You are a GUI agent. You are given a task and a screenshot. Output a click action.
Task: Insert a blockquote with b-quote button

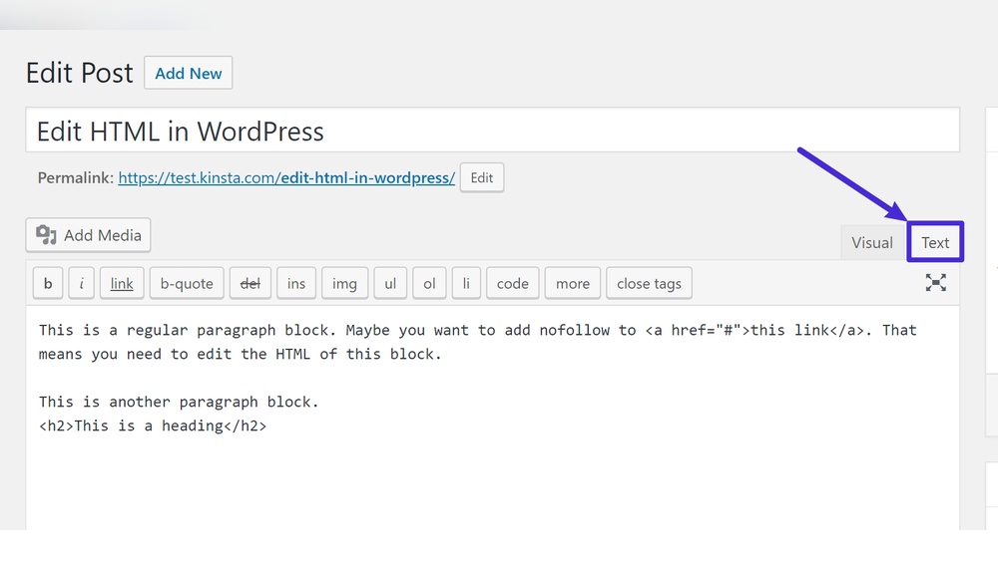click(x=187, y=283)
